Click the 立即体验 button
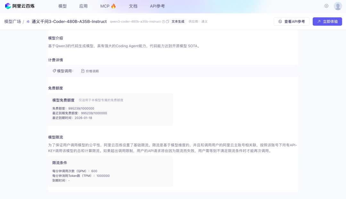 [x=327, y=22]
